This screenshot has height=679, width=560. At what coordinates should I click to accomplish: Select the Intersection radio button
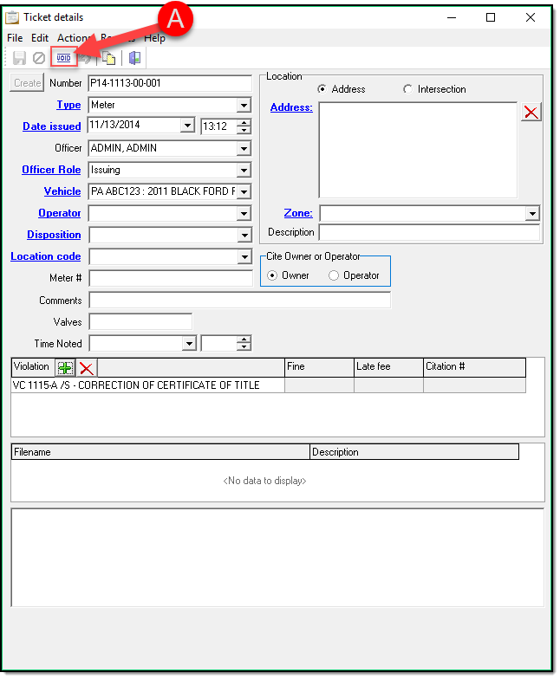point(408,89)
